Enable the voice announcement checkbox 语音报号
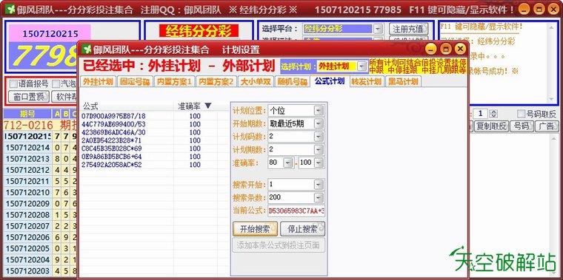563x280 pixels. [13, 84]
